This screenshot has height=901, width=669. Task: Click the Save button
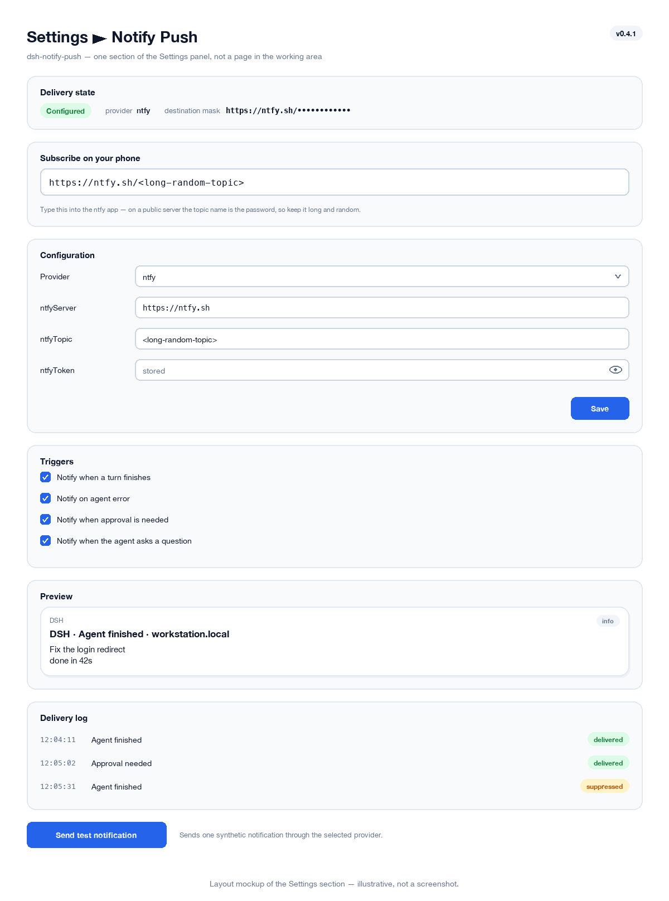600,409
